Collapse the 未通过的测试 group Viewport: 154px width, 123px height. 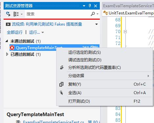coord(7,41)
